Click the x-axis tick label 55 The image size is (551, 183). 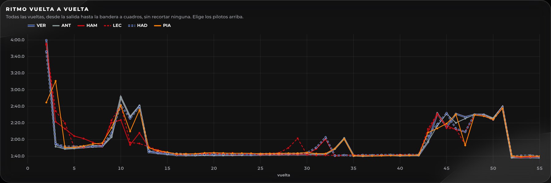pyautogui.click(x=539, y=168)
